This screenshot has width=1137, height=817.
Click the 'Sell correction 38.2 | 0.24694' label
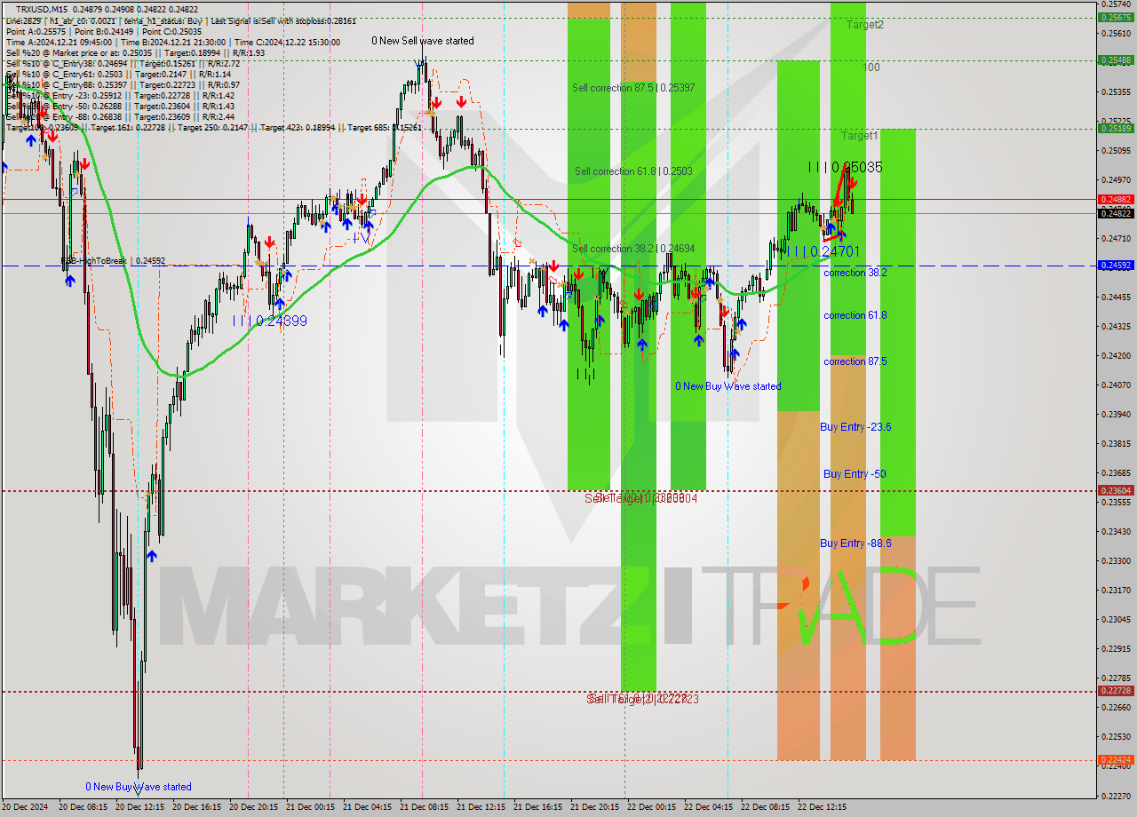click(x=633, y=249)
